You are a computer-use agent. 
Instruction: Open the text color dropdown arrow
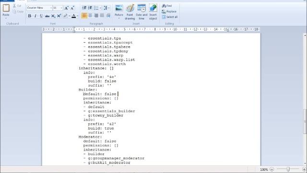click(78, 16)
